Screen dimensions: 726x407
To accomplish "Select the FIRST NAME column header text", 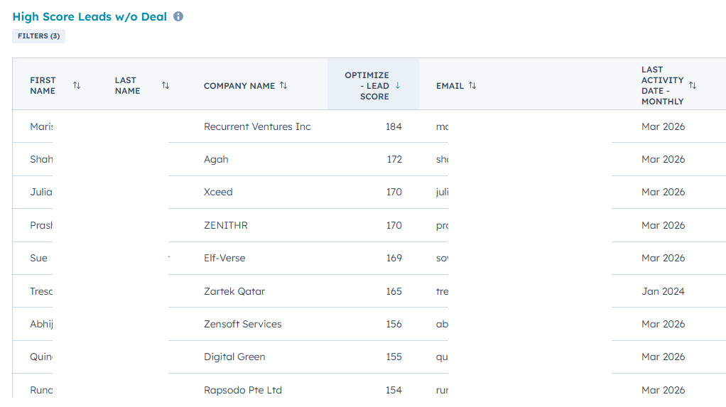I will click(x=43, y=86).
